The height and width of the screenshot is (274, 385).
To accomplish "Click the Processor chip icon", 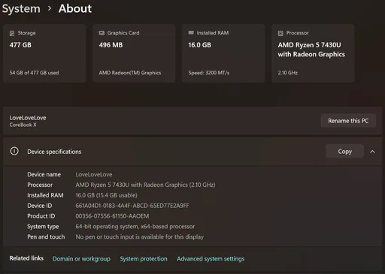I will pyautogui.click(x=280, y=33).
